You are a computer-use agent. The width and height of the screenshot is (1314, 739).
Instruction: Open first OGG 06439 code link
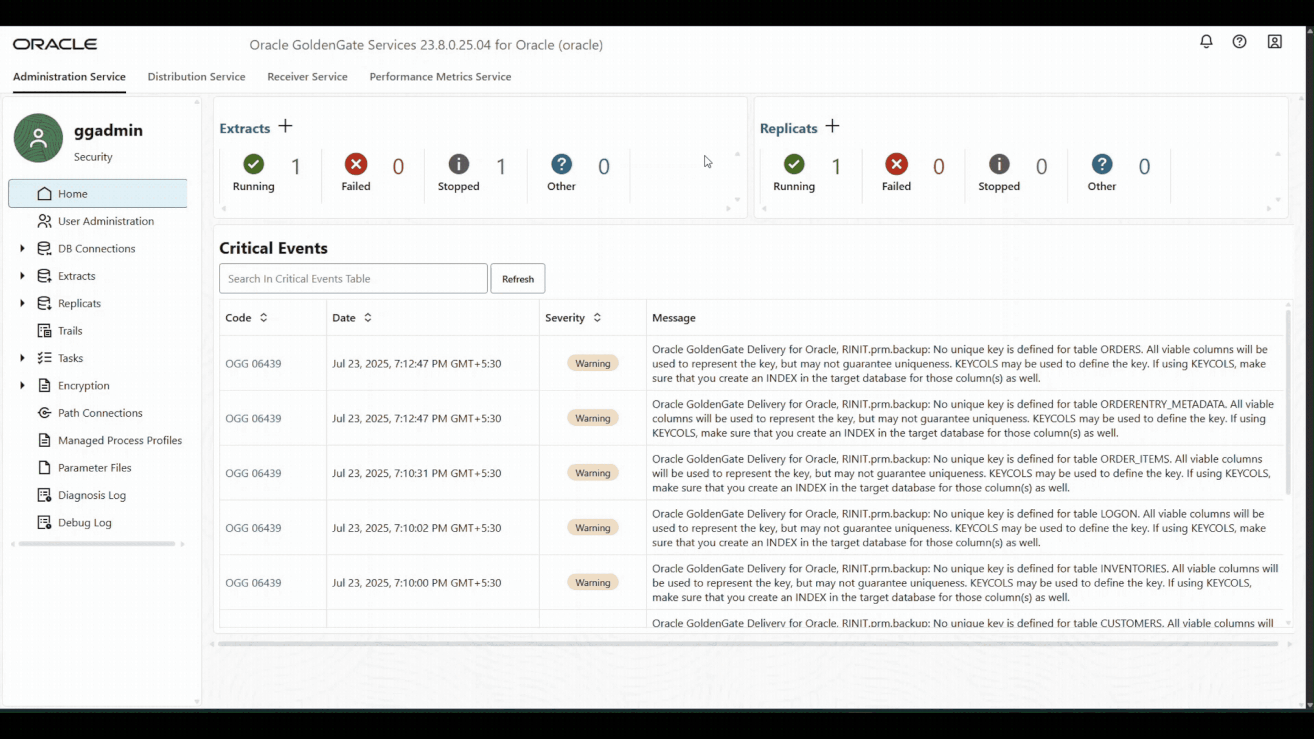click(x=253, y=364)
